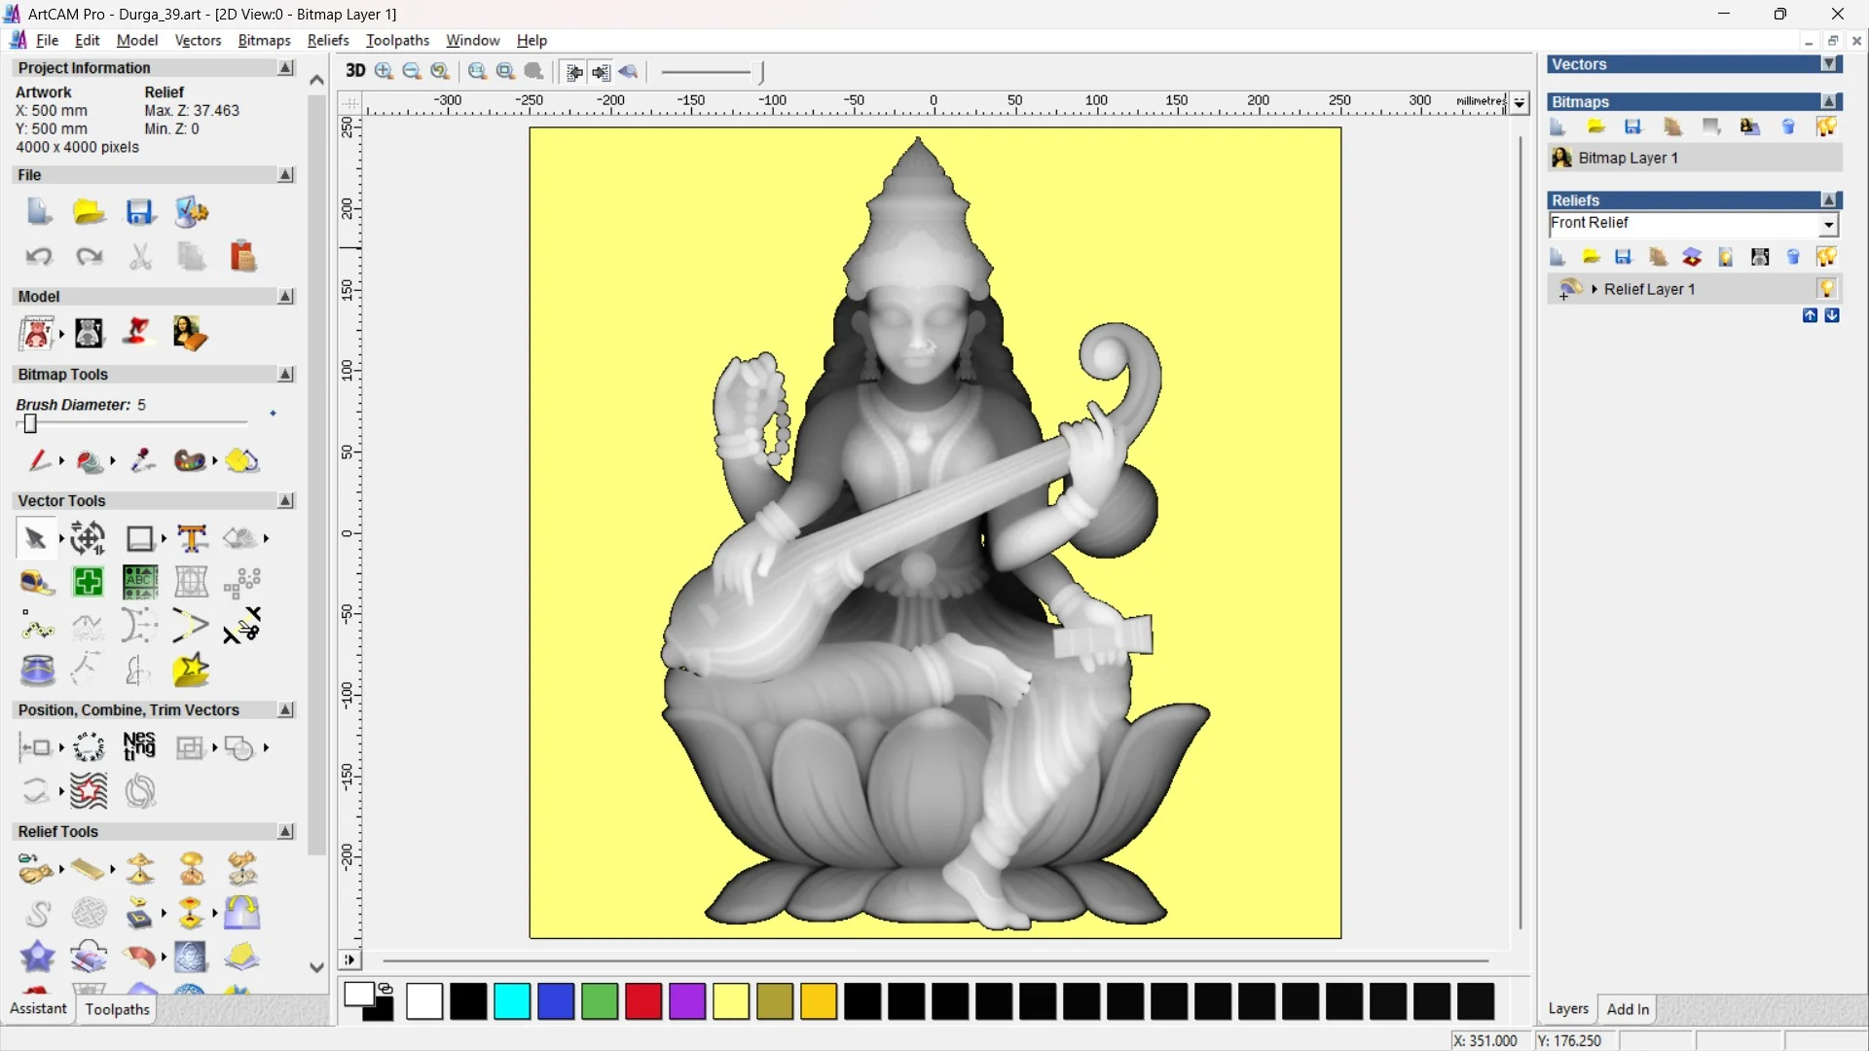Expand the Vectors panel
1869x1051 pixels.
coord(1829,64)
